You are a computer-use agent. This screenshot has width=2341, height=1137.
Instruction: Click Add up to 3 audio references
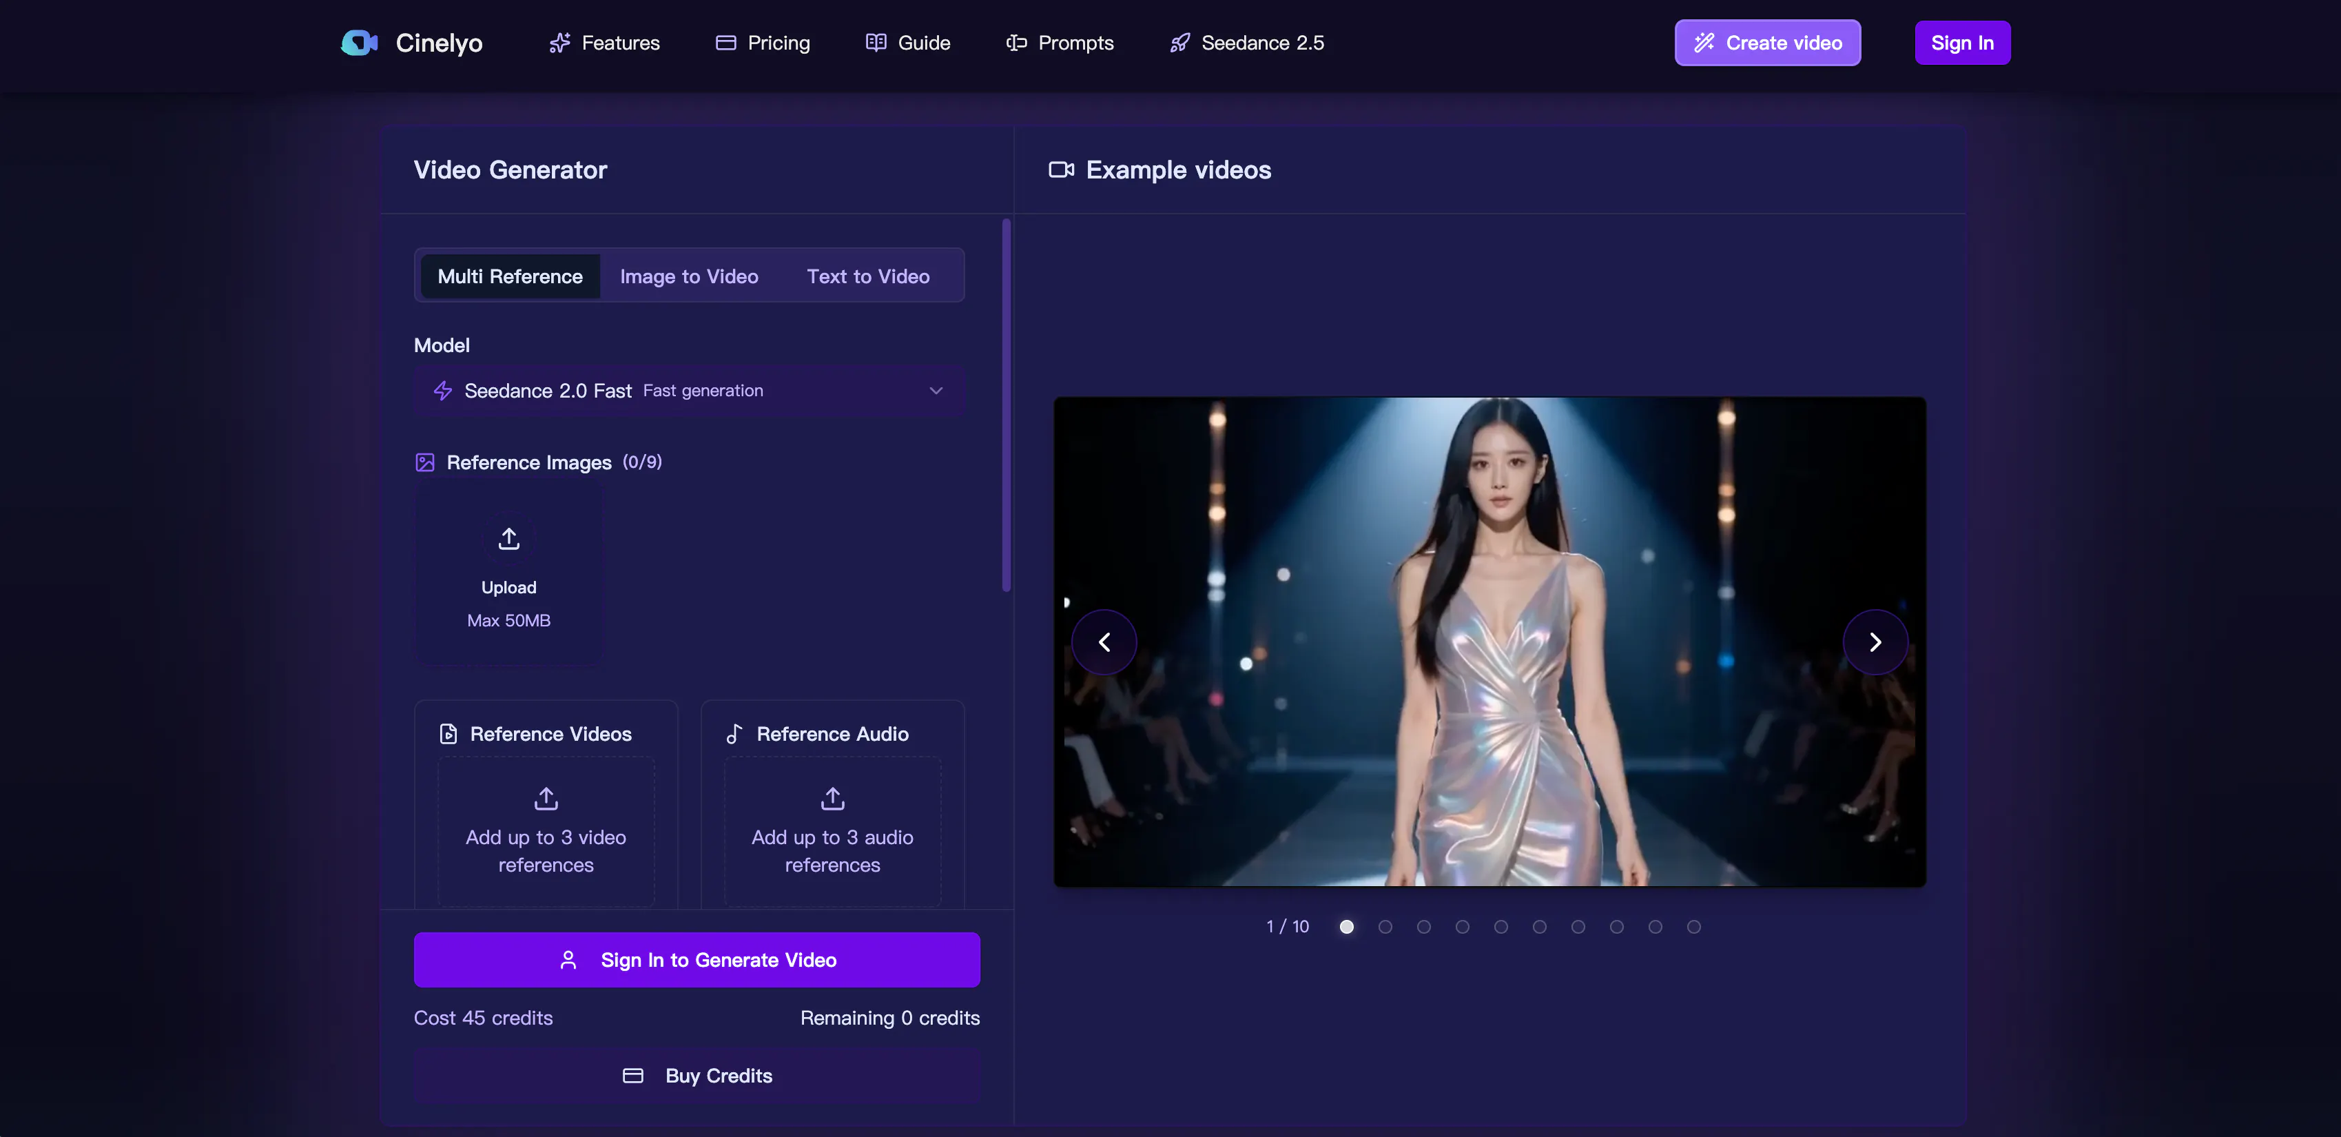[832, 831]
